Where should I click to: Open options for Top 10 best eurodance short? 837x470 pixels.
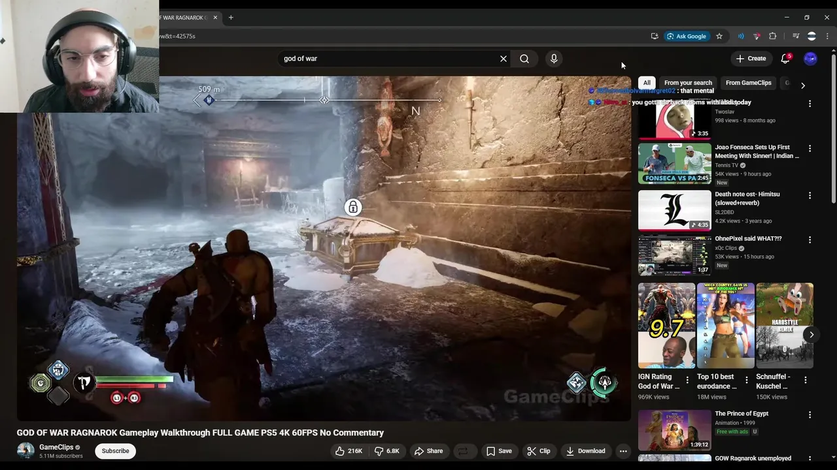click(x=747, y=380)
